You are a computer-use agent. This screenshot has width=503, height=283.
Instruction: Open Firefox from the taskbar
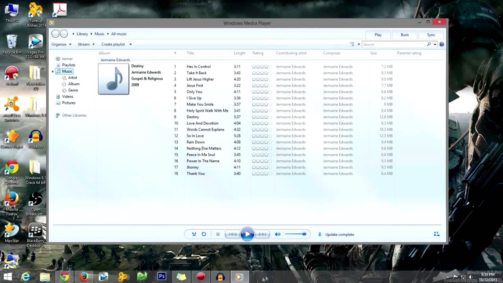pos(84,277)
